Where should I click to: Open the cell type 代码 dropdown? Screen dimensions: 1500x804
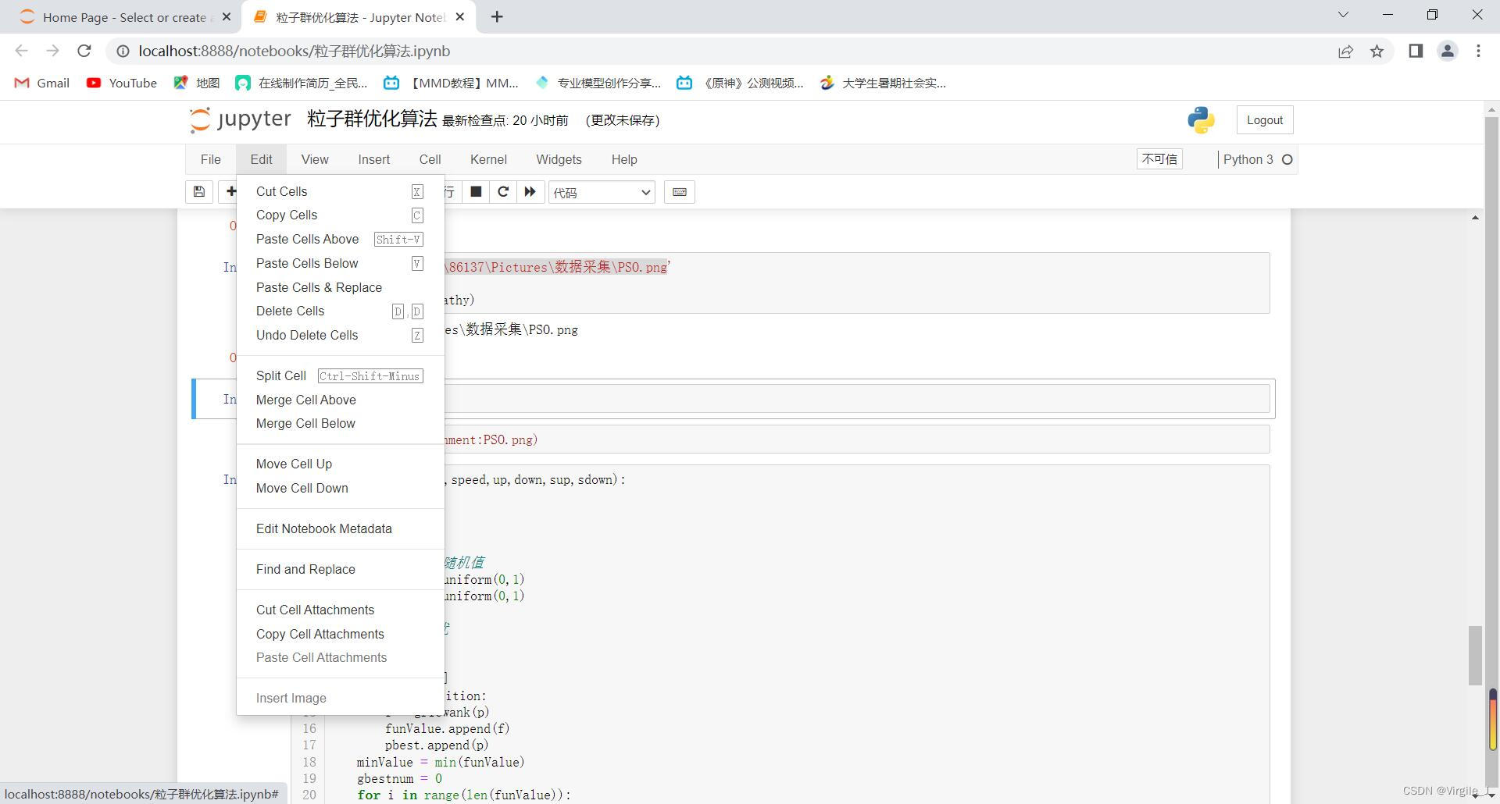tap(602, 192)
